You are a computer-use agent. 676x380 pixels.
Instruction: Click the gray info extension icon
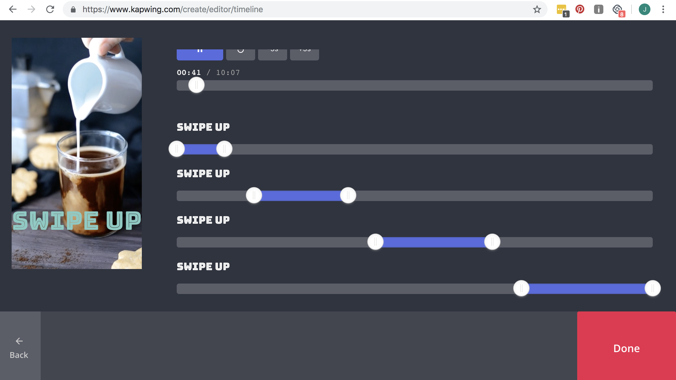598,10
